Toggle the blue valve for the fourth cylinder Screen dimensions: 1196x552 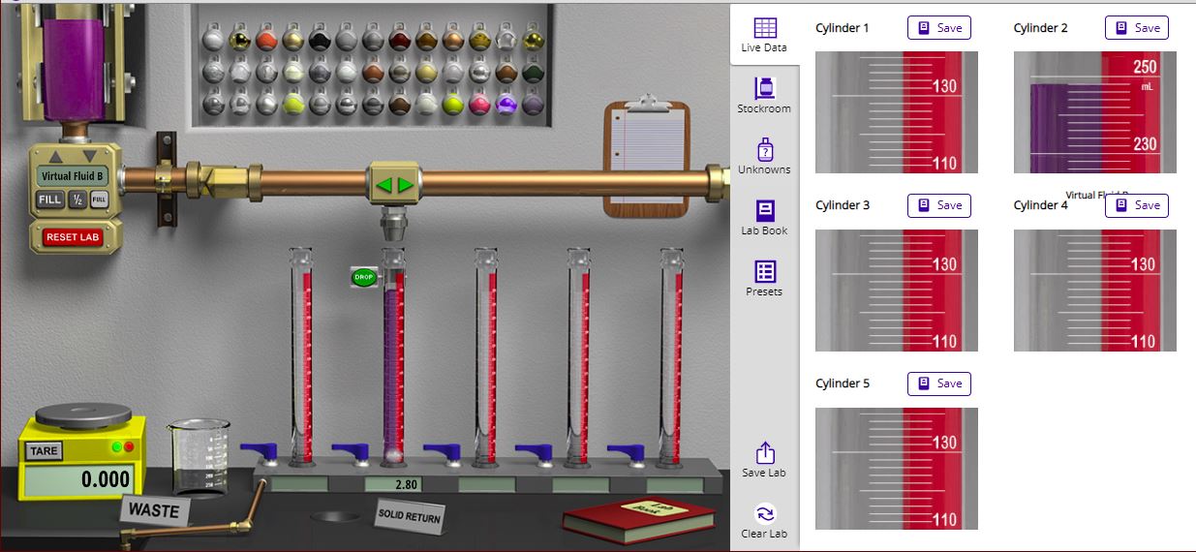click(x=534, y=452)
